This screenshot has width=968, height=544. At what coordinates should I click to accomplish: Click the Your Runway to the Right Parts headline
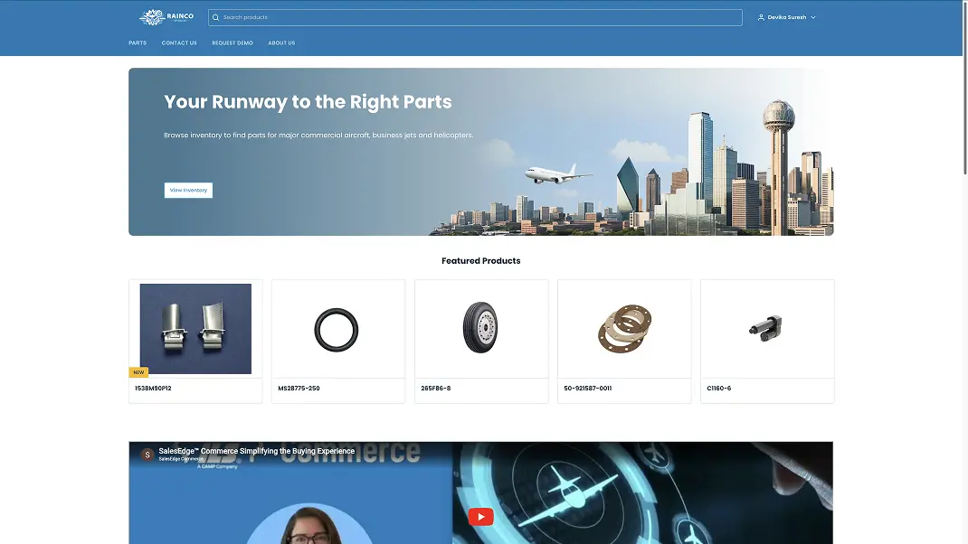308,102
